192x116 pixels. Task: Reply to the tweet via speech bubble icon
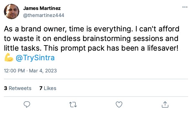click(x=27, y=104)
